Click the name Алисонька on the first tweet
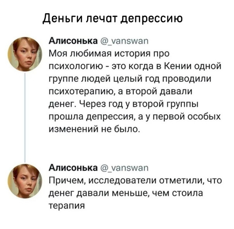This screenshot has width=234, height=229. [x=73, y=41]
